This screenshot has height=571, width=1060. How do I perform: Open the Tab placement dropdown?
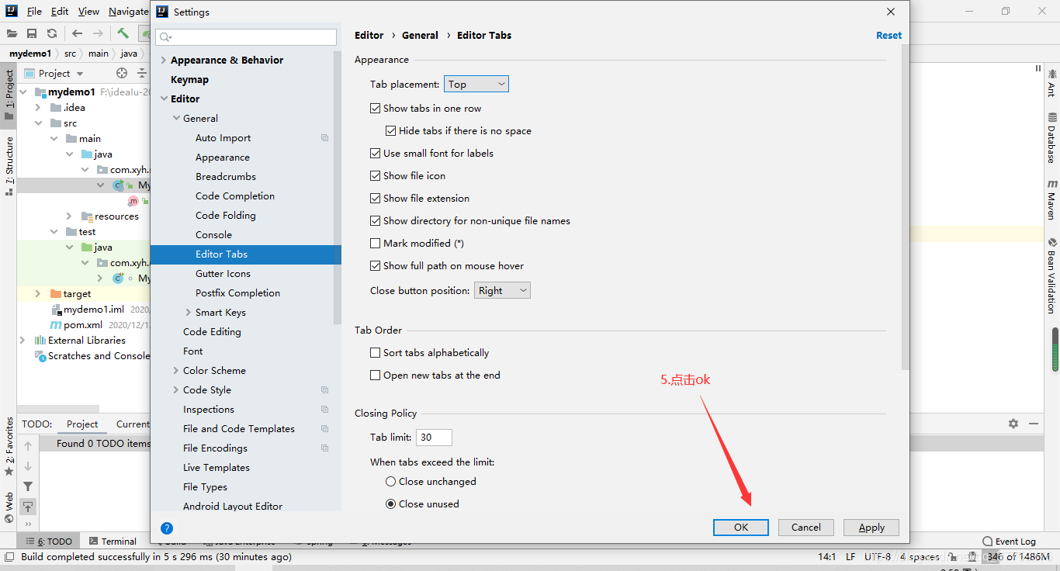(476, 84)
